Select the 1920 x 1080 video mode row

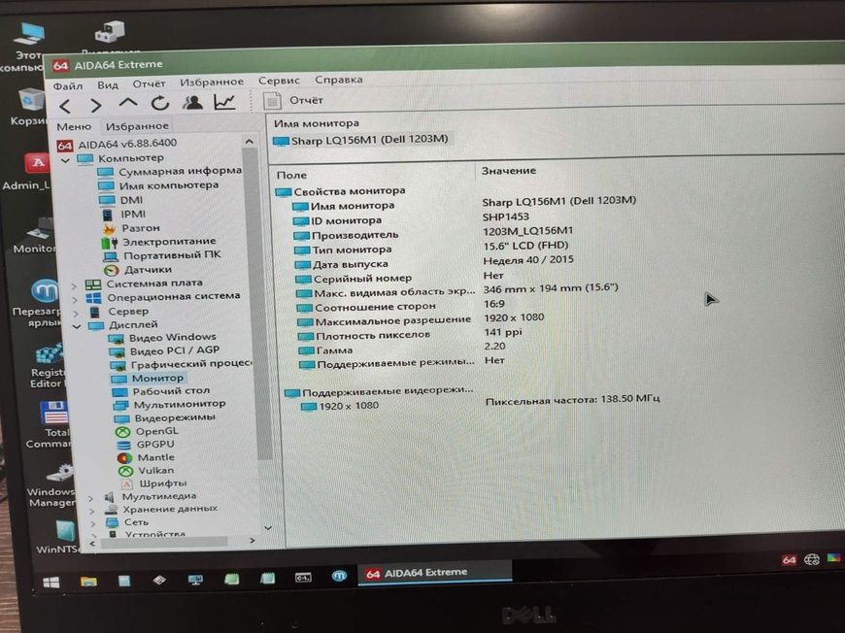349,406
